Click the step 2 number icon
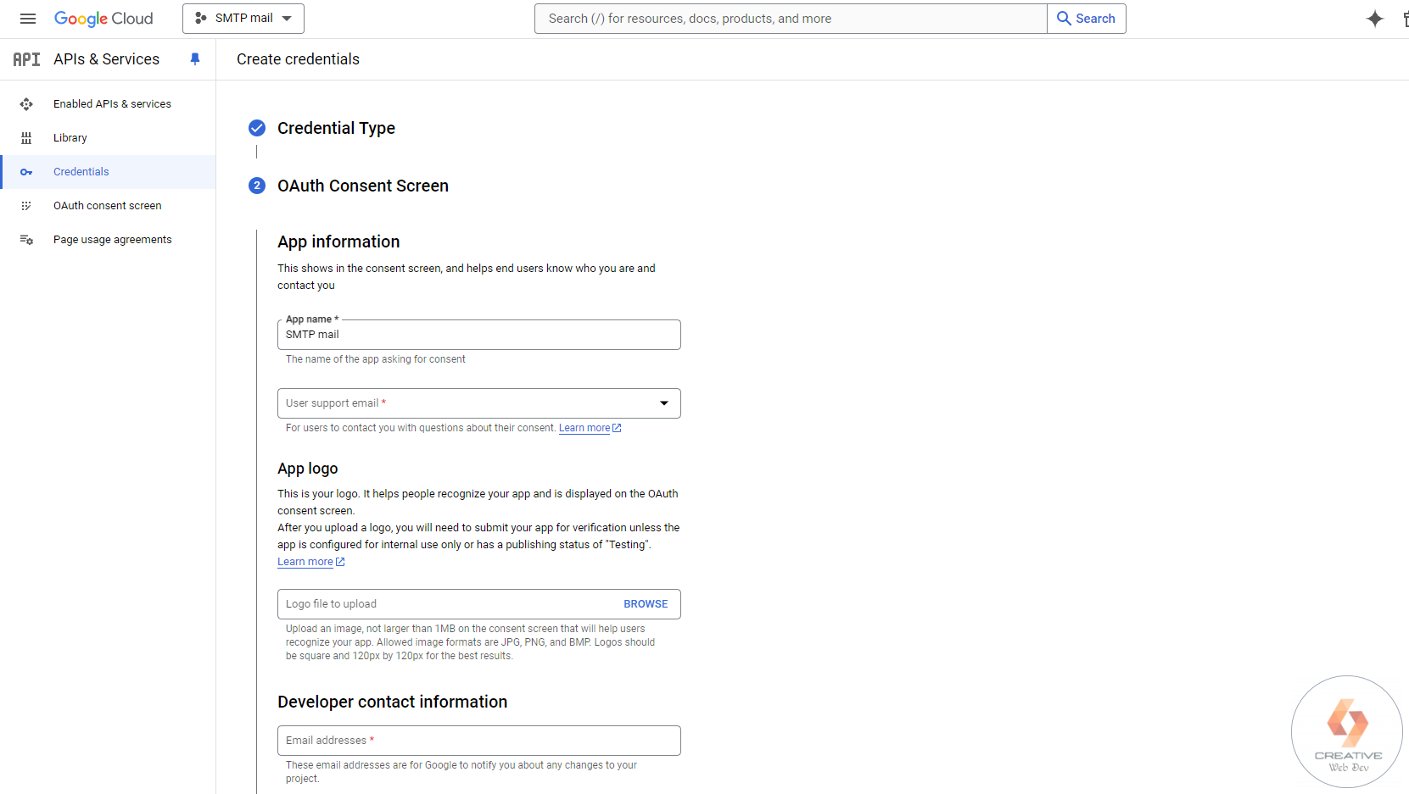Image resolution: width=1409 pixels, height=794 pixels. pyautogui.click(x=257, y=186)
